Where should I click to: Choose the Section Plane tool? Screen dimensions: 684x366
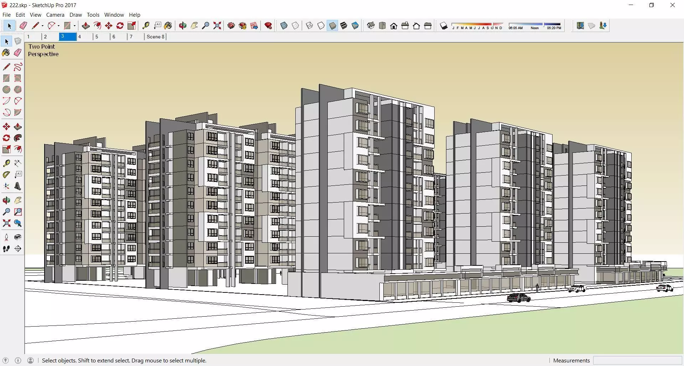click(18, 249)
